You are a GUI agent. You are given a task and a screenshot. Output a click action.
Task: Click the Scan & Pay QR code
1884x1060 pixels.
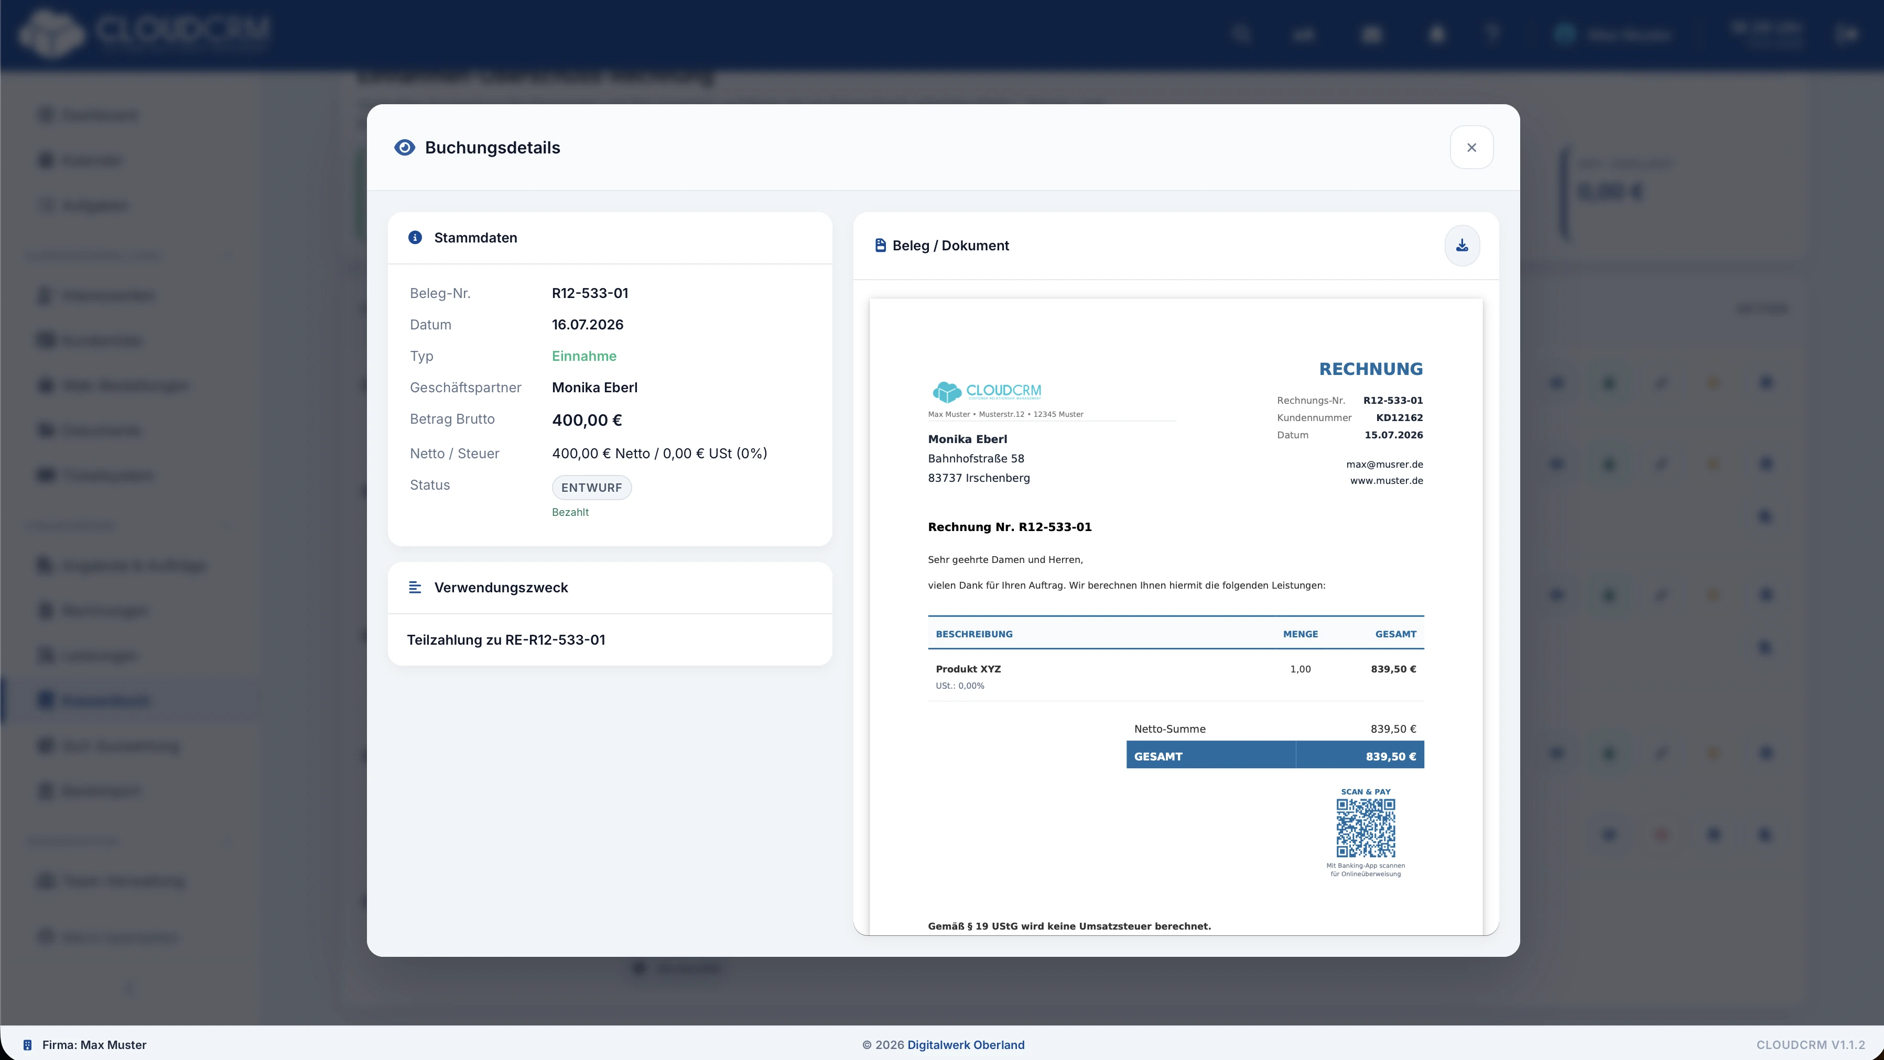(x=1366, y=827)
